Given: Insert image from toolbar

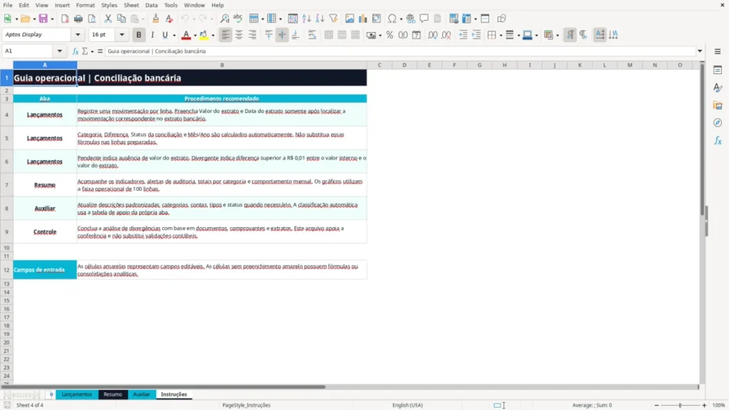Looking at the screenshot, I should point(349,19).
